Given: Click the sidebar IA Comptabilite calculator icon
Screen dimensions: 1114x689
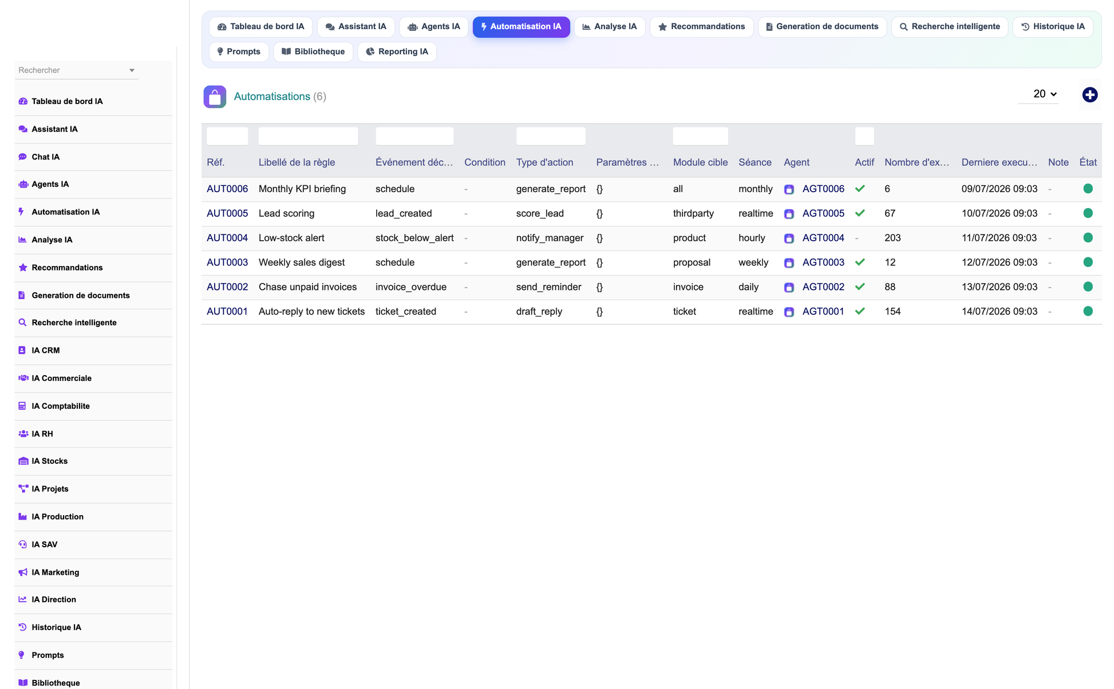Looking at the screenshot, I should (22, 406).
